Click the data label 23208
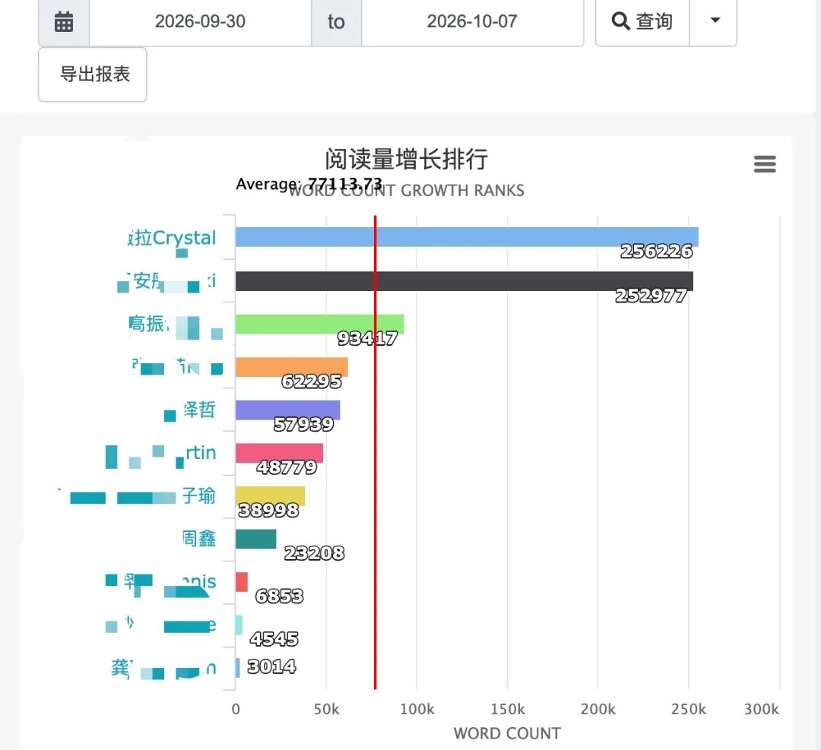The width and height of the screenshot is (821, 750). 314,552
